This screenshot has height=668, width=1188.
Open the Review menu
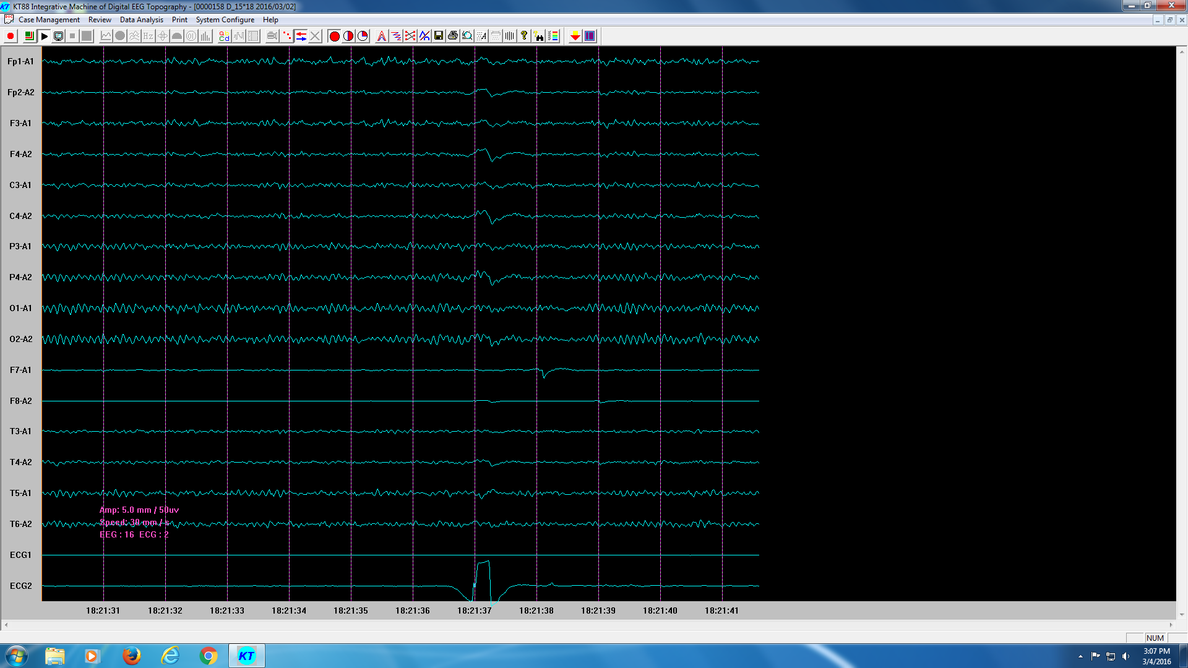100,20
